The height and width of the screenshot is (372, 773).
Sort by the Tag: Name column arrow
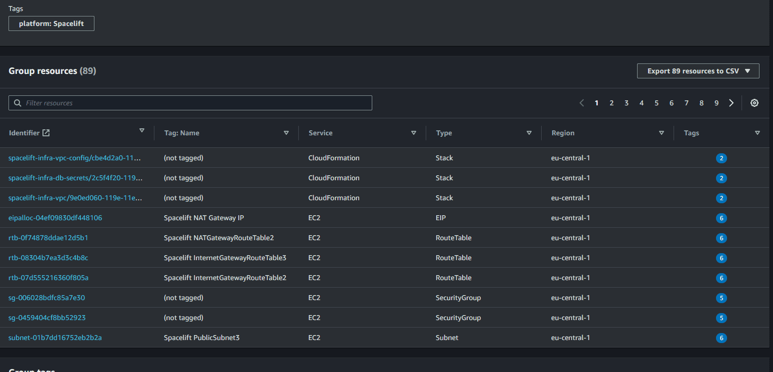[286, 133]
